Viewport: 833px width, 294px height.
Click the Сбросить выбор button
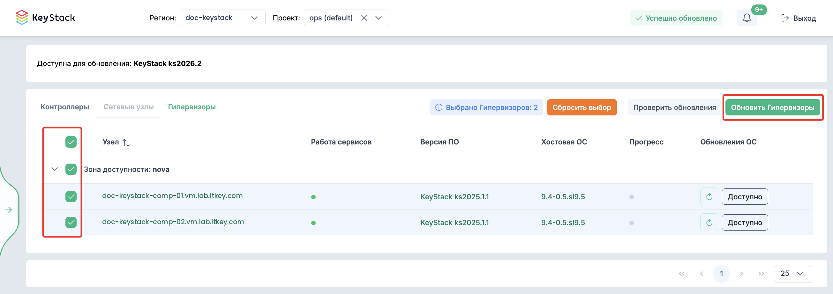click(x=582, y=107)
